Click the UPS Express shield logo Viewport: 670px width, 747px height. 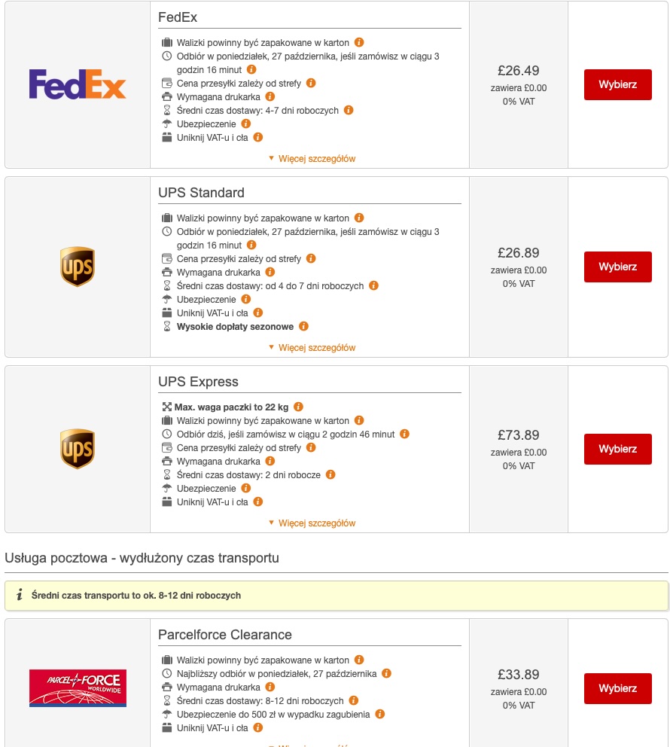tap(78, 449)
